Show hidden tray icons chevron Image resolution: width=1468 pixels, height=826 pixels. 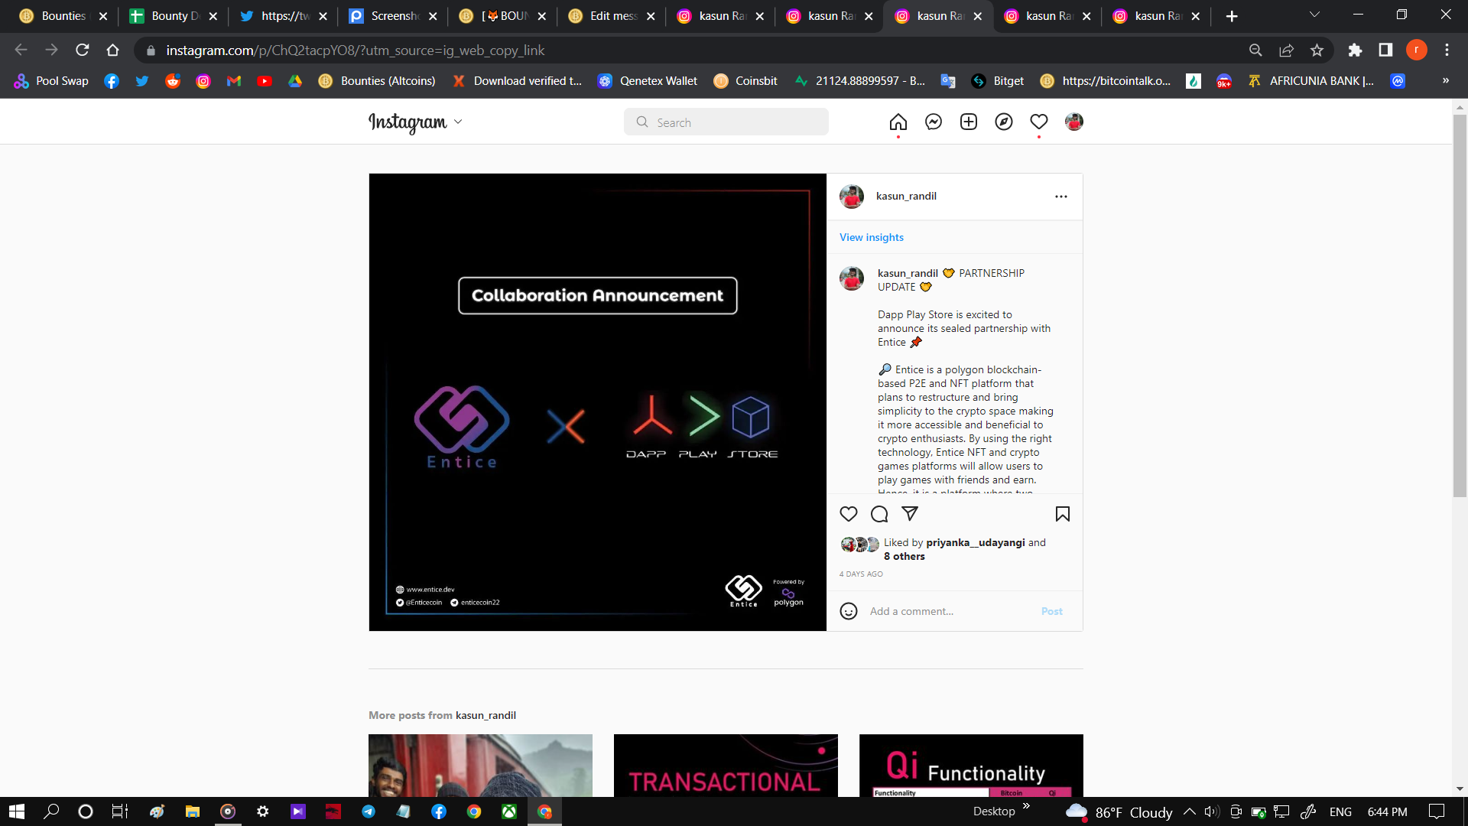1190,811
